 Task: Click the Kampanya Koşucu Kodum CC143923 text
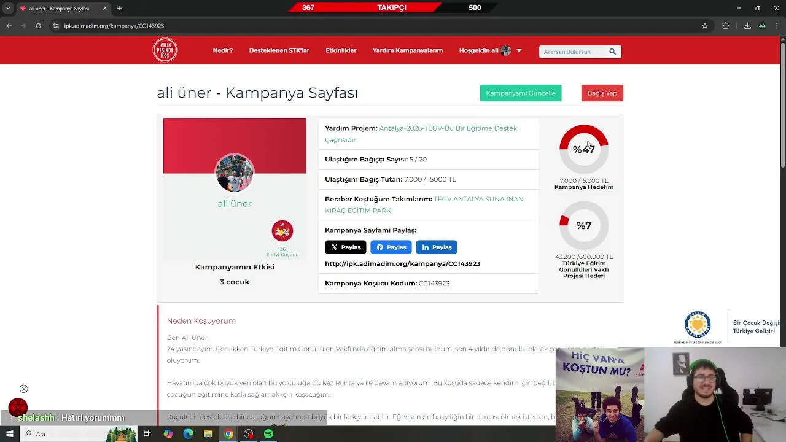point(387,283)
